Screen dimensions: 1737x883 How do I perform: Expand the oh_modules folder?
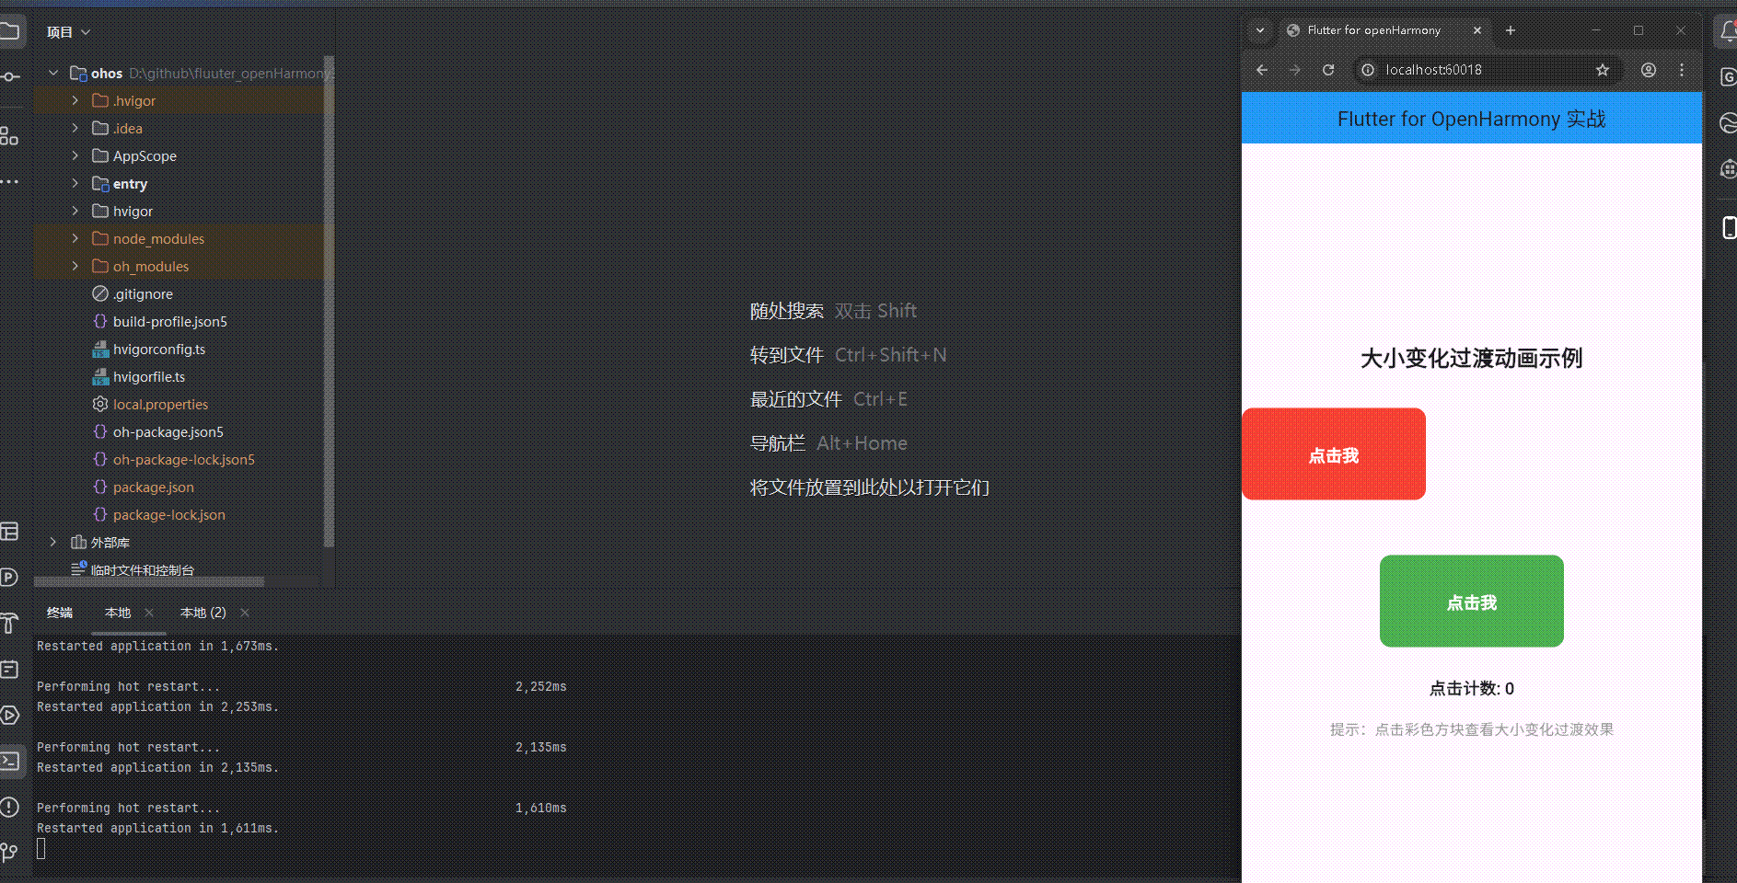point(75,266)
